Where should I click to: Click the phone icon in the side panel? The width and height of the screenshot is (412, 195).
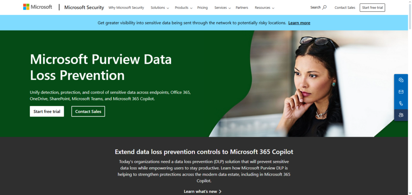pos(401,103)
